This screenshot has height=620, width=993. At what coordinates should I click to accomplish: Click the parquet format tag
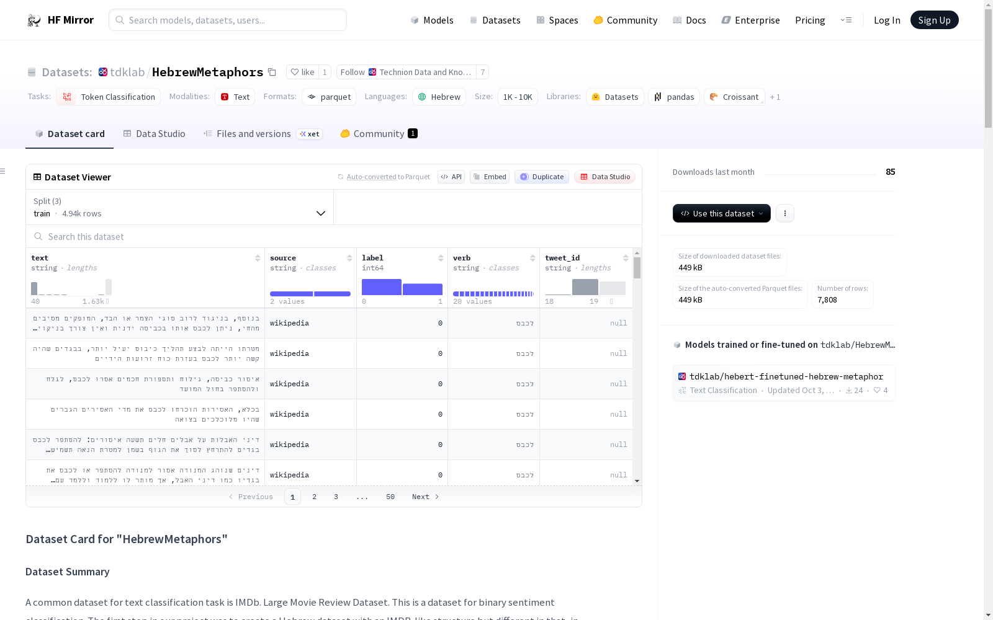pos(329,97)
